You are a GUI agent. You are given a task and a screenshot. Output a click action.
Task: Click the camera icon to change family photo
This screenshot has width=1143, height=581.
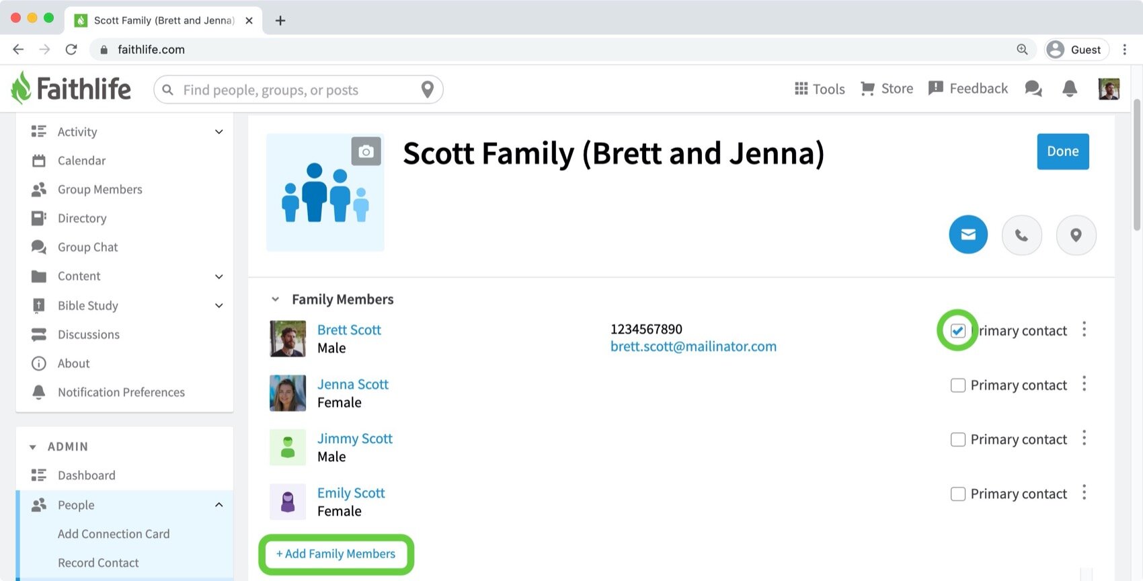[366, 151]
